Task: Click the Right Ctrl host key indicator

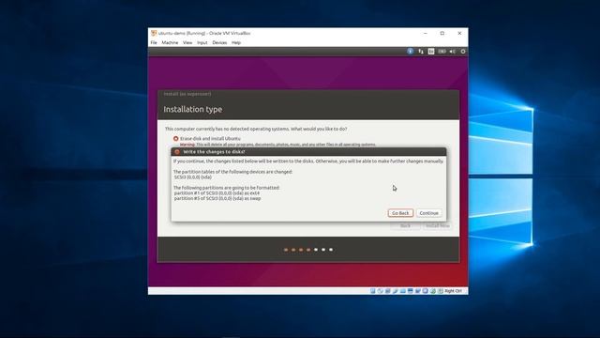Action: point(453,291)
